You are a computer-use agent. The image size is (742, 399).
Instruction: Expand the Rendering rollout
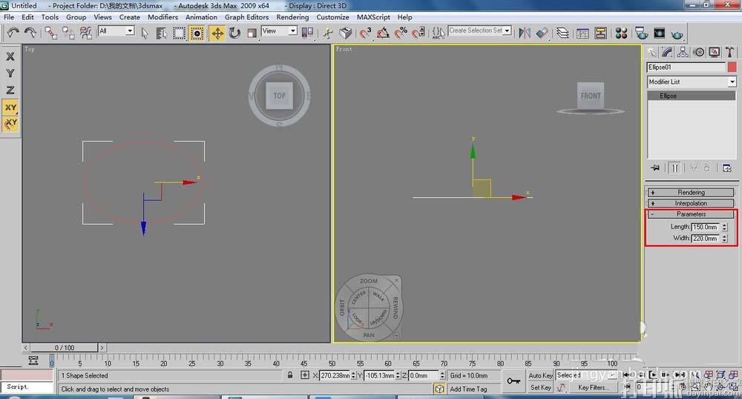691,193
